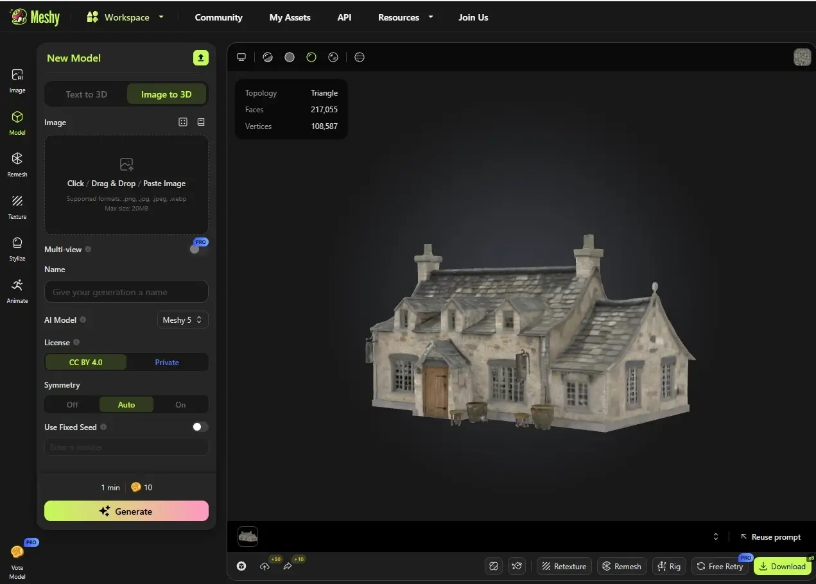
Task: Click the upload icon beside New Model
Action: pyautogui.click(x=201, y=58)
